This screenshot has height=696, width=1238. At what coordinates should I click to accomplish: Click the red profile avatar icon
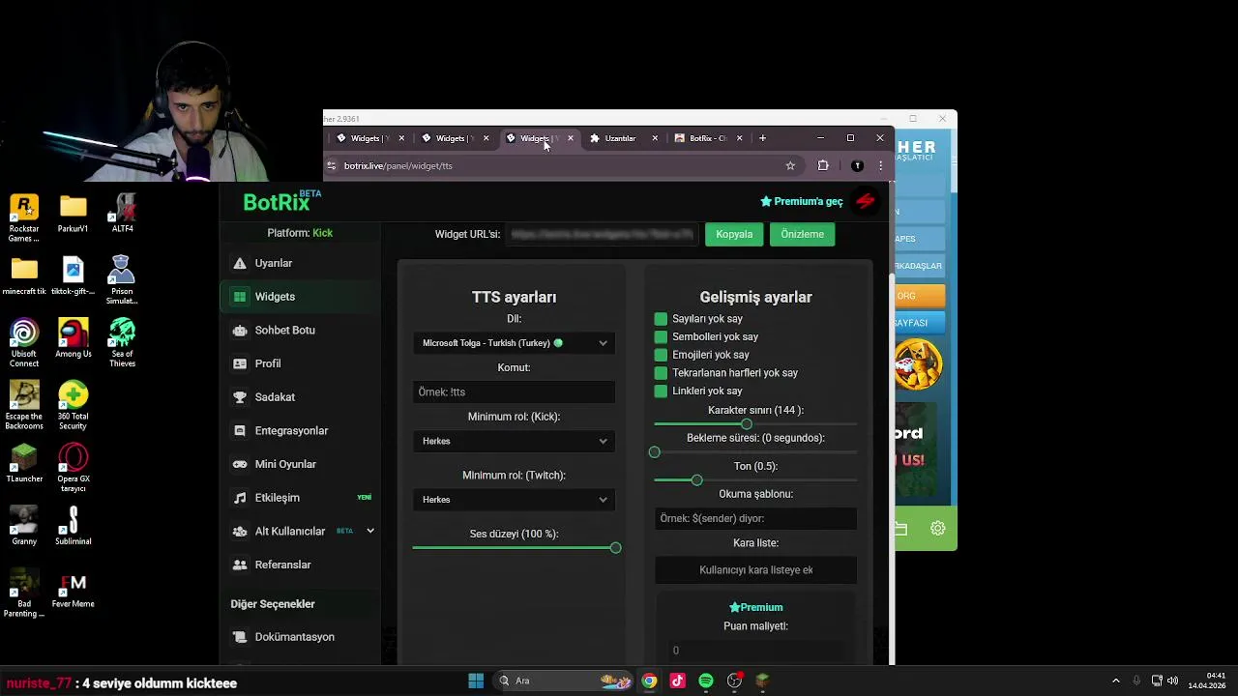point(866,201)
